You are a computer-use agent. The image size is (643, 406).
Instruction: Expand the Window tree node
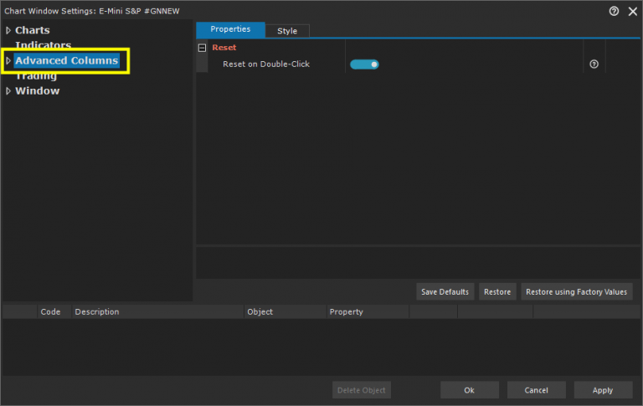coord(8,91)
